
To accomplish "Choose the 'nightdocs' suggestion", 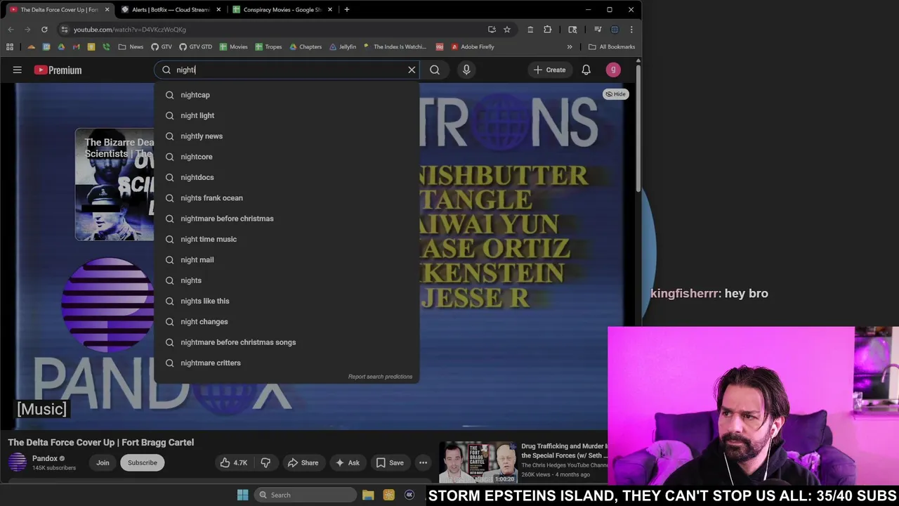I will tap(287, 177).
